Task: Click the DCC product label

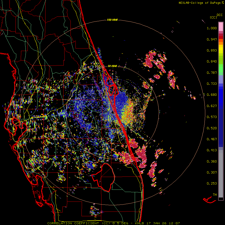Action: click(x=220, y=15)
